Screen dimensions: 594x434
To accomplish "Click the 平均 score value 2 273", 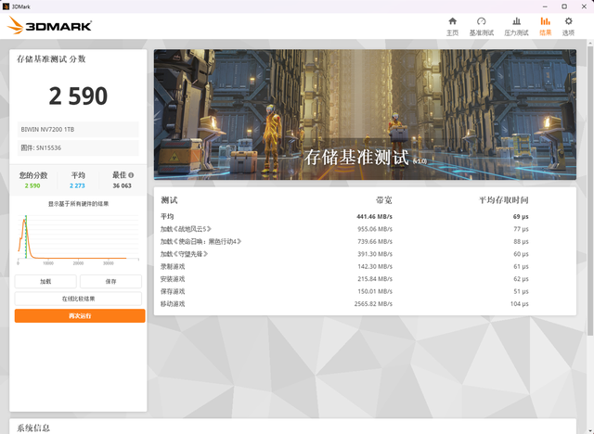I will 77,185.
